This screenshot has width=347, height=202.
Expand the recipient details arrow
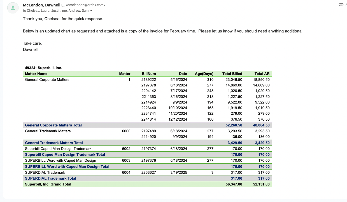[x=91, y=11]
